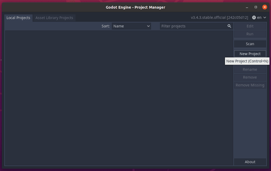Expand the en language selector chevron
The height and width of the screenshot is (171, 271).
point(265,17)
